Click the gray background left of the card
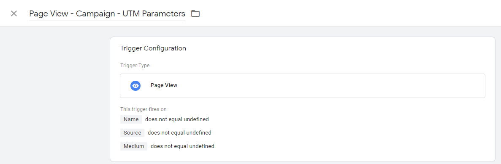 click(54, 95)
